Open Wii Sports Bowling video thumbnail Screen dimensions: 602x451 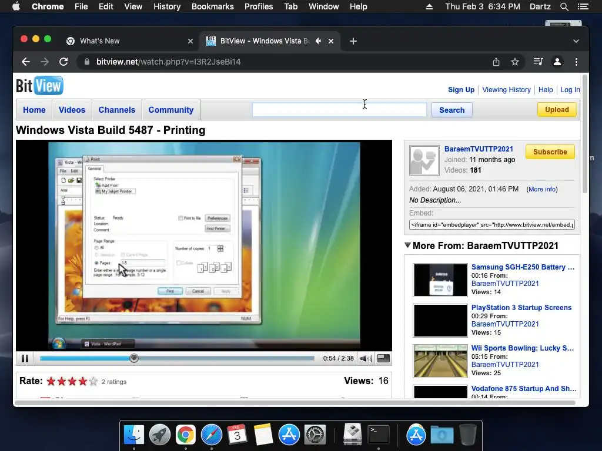point(440,361)
